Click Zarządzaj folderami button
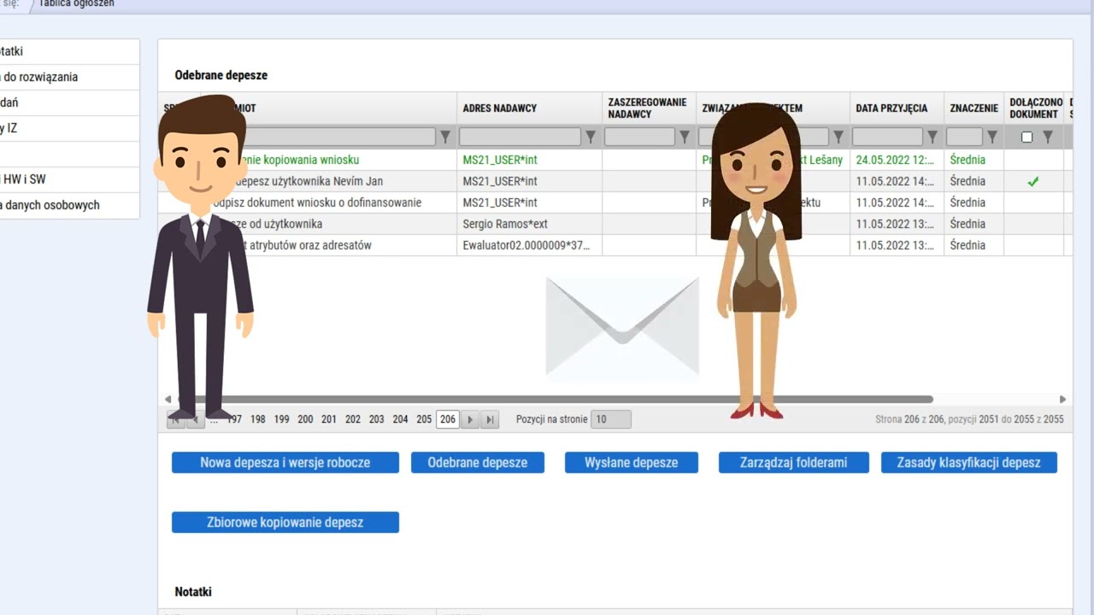1094x615 pixels. [x=794, y=462]
